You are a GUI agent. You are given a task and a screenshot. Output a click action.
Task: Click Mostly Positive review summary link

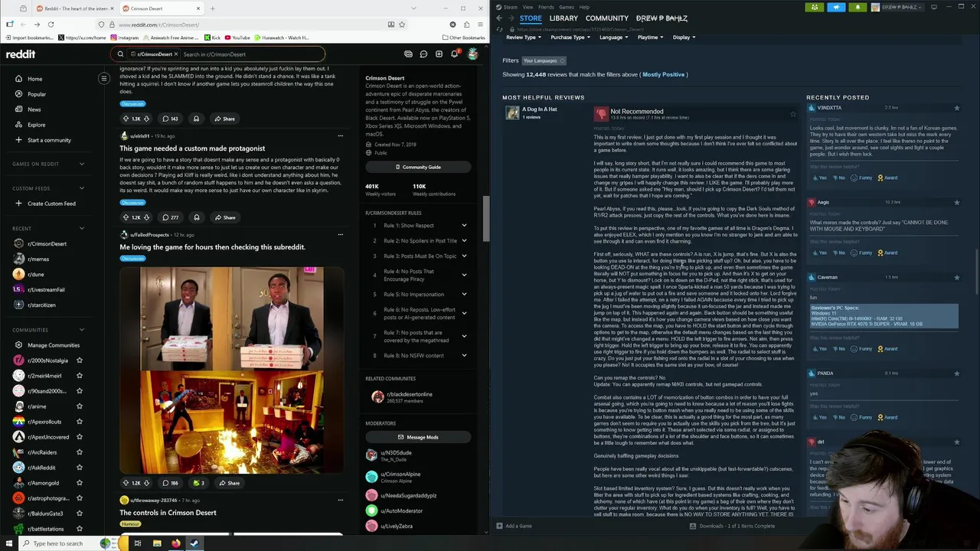[663, 74]
